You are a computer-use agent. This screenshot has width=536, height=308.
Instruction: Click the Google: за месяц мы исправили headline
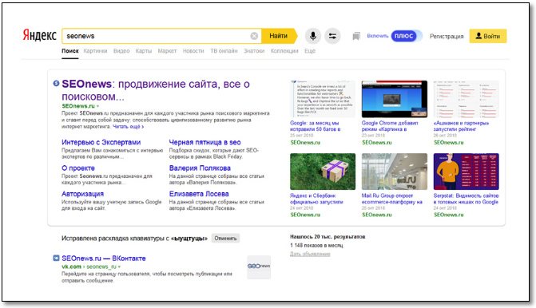coord(315,126)
